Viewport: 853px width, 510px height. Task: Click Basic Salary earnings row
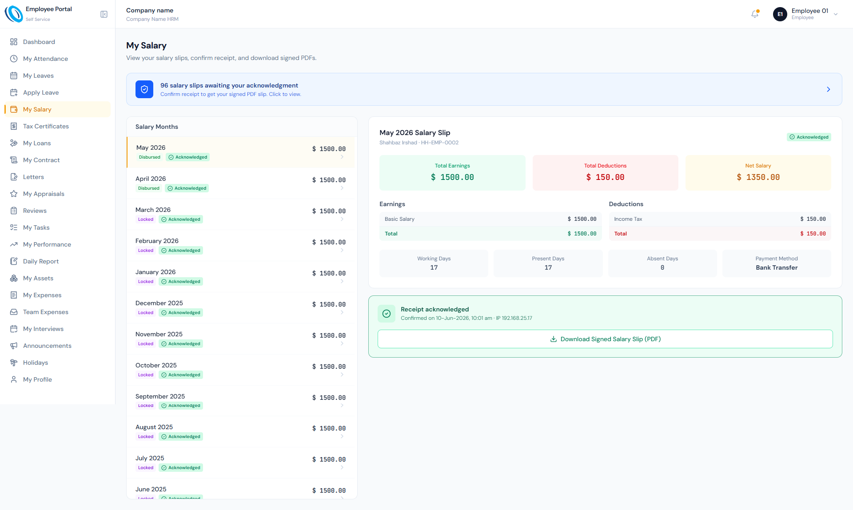coord(490,219)
